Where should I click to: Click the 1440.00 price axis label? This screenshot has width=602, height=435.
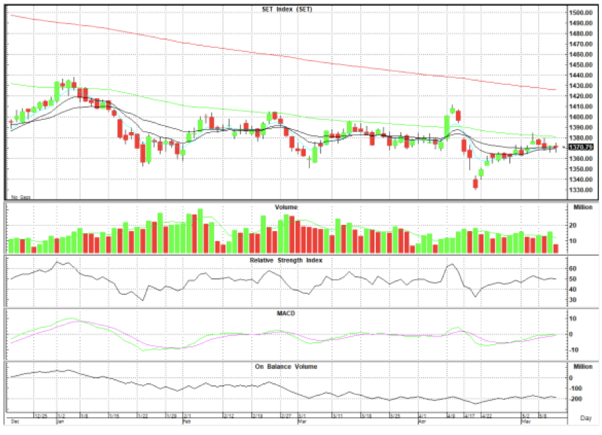[581, 75]
